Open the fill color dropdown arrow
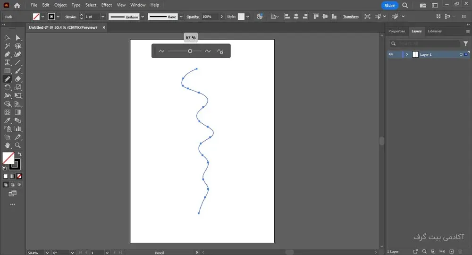 point(43,17)
